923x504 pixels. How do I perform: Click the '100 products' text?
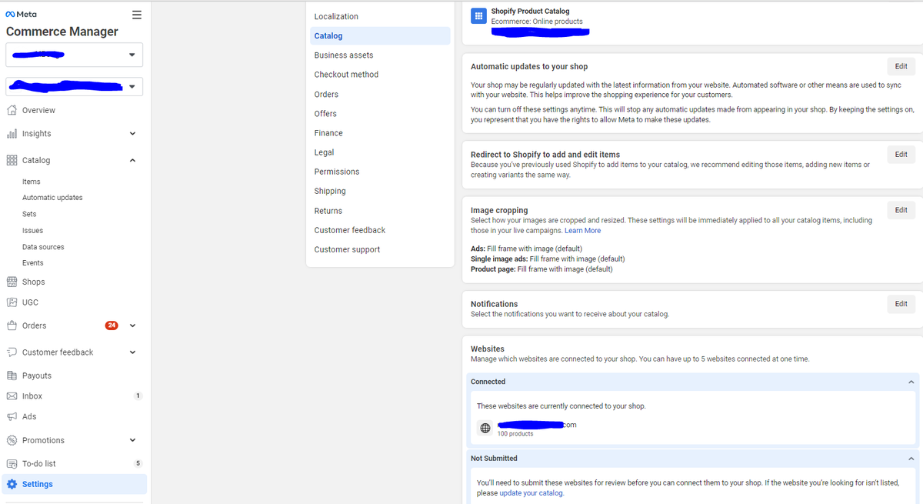click(515, 434)
